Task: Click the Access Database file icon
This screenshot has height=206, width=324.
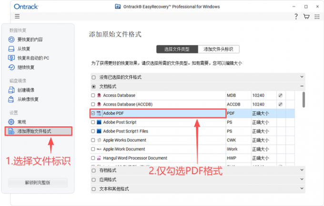Action: (x=99, y=95)
